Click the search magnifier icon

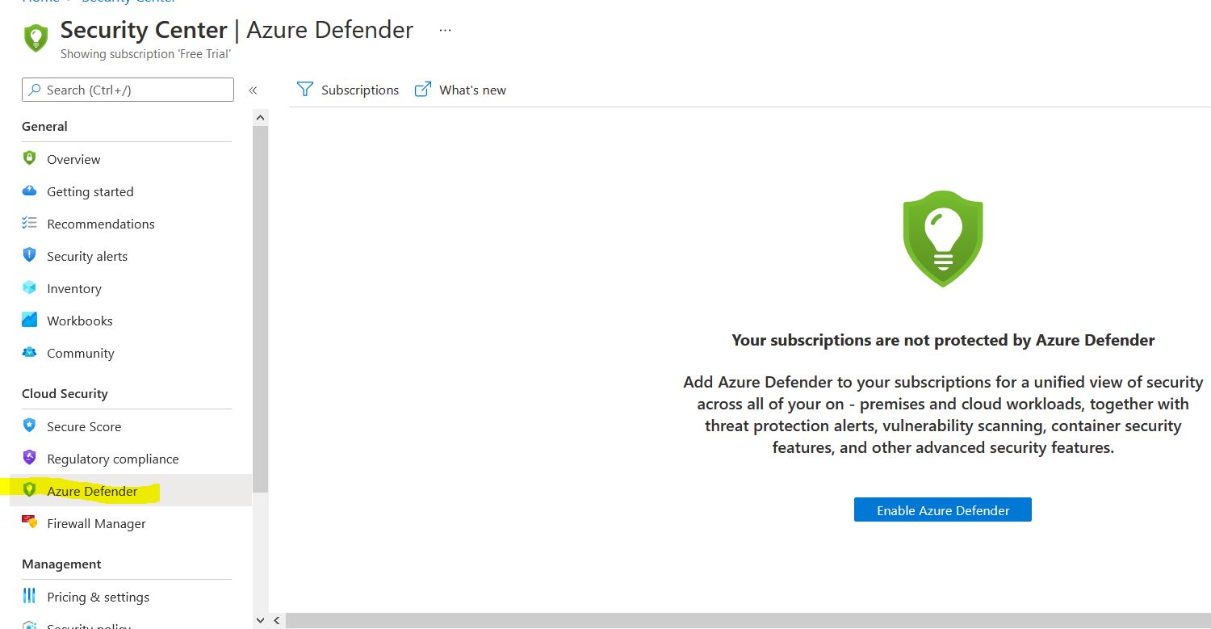(35, 90)
